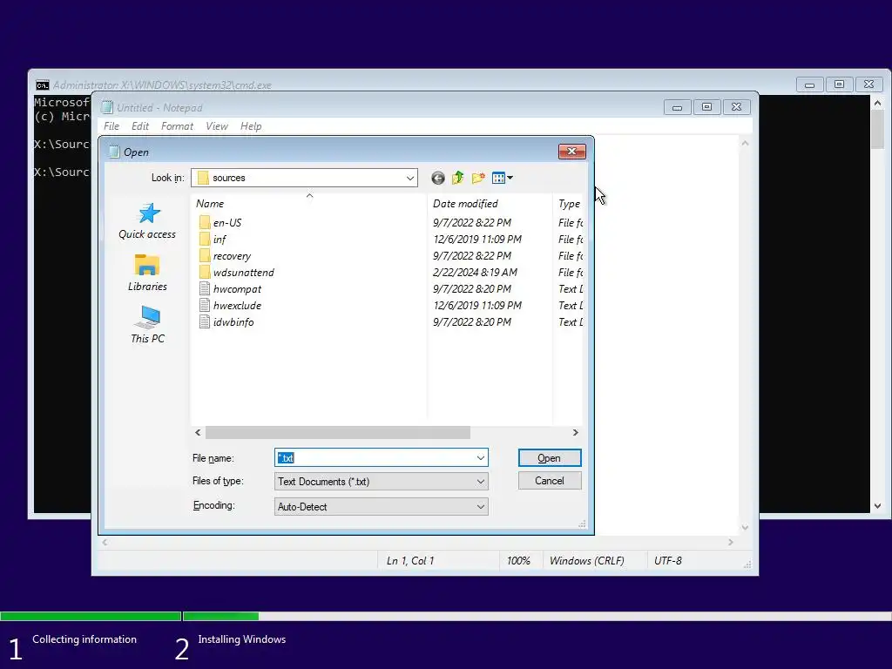
Task: Click the Ln 1, Col 1 status entry
Action: click(x=410, y=561)
